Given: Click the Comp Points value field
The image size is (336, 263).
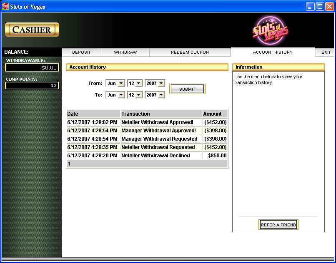Looking at the screenshot, I should tap(32, 85).
